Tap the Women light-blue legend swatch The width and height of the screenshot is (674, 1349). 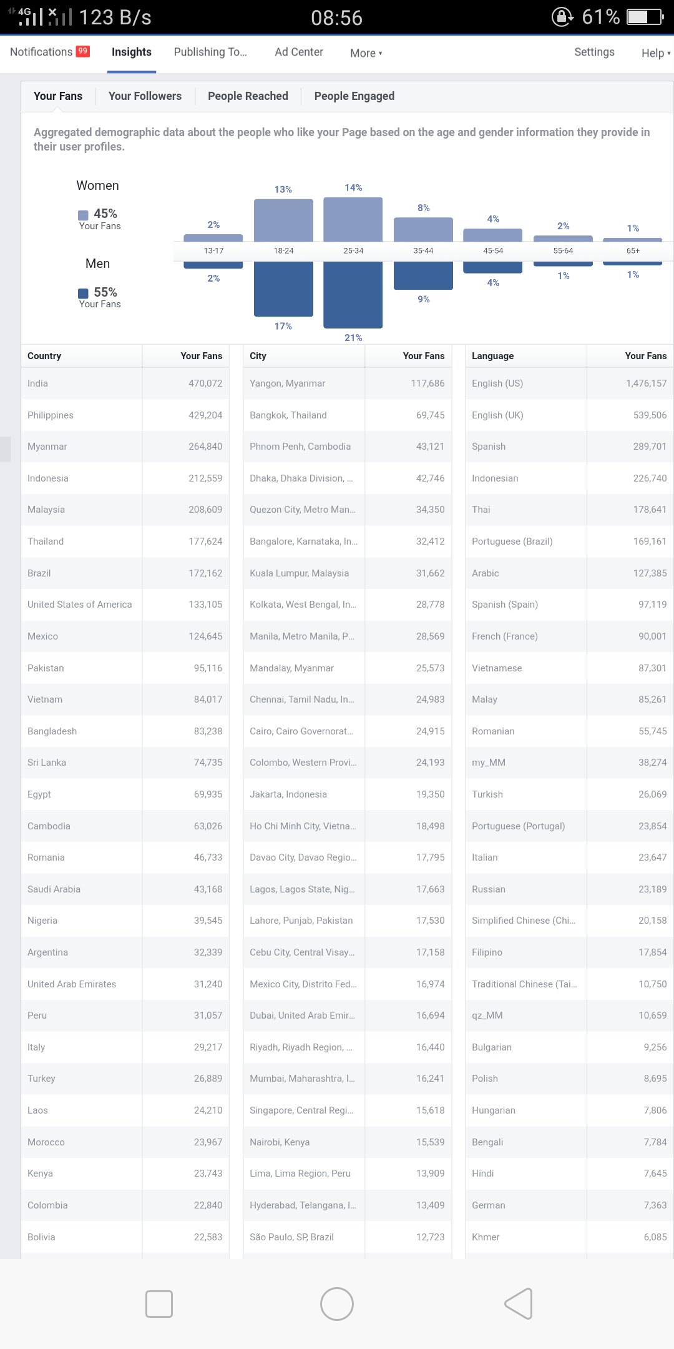(83, 215)
